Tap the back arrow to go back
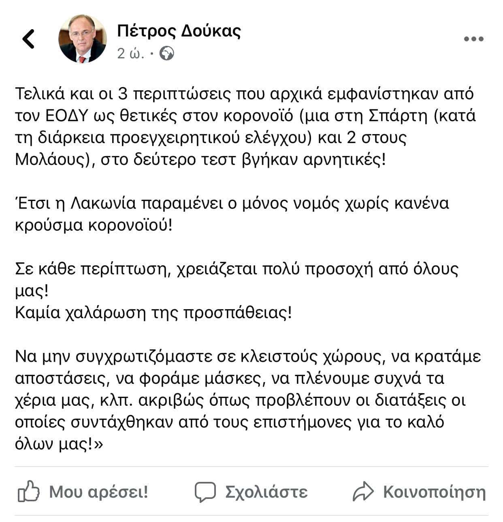Viewport: 503px width, 522px height. point(28,39)
